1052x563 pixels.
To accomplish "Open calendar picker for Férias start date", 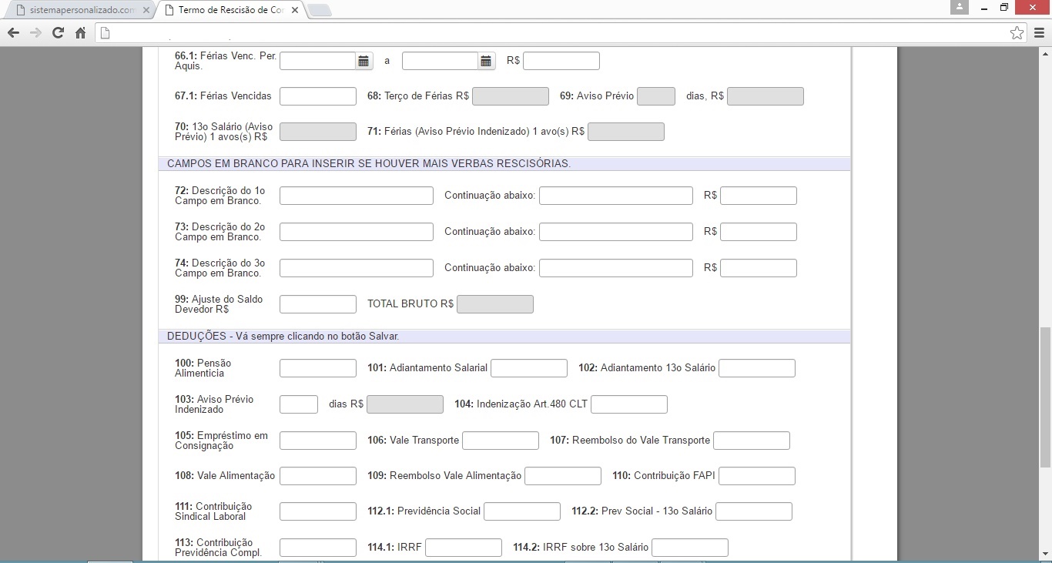I will pyautogui.click(x=364, y=62).
